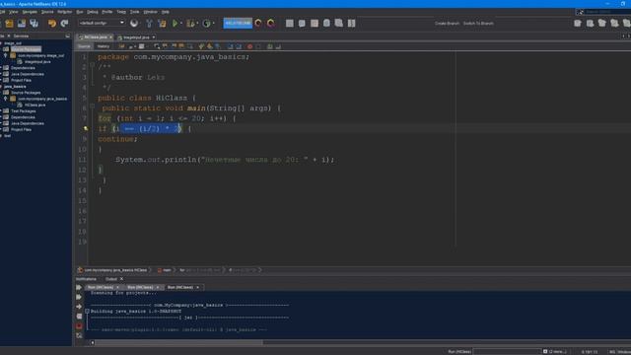
Task: Click Find Previous Occurrence icon
Action: tap(165, 46)
